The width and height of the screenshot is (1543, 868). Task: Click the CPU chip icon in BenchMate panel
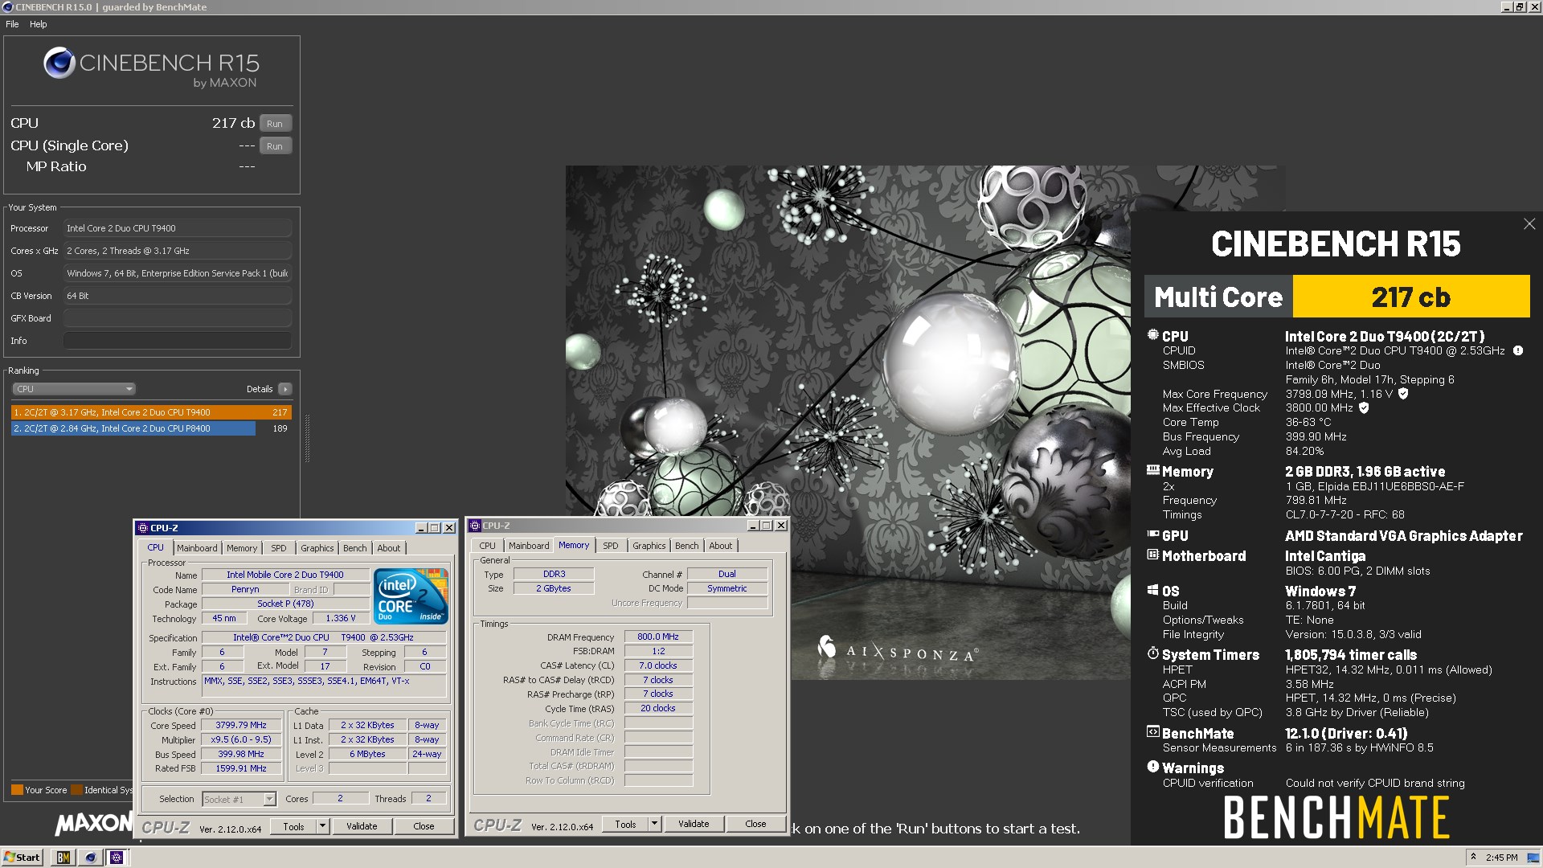1153,335
